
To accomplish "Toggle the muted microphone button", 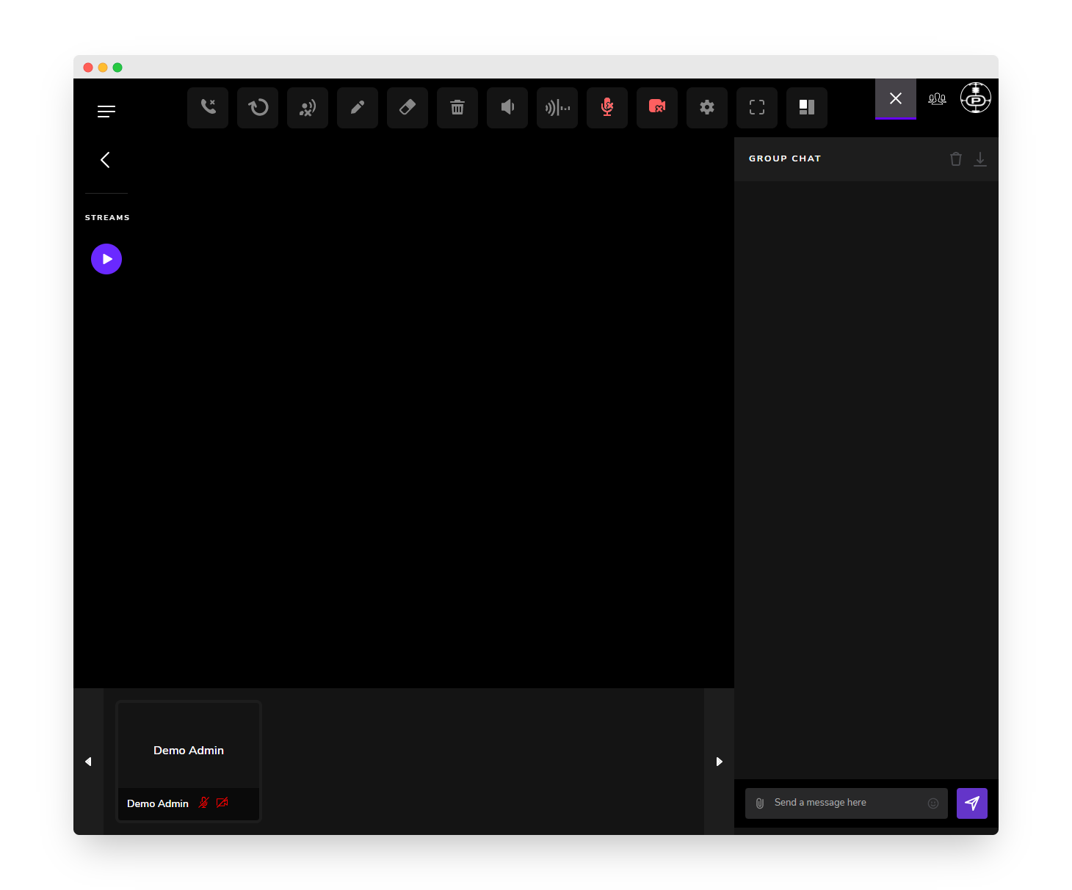I will pyautogui.click(x=607, y=108).
